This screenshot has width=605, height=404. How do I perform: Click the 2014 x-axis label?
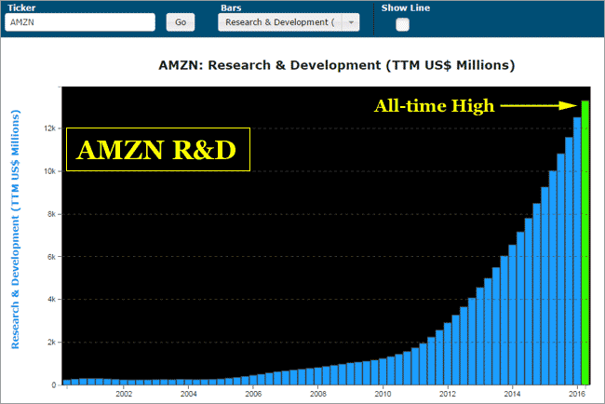coord(512,394)
